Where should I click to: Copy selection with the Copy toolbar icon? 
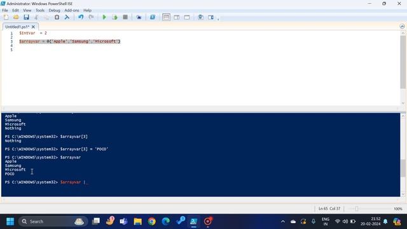pyautogui.click(x=46, y=17)
